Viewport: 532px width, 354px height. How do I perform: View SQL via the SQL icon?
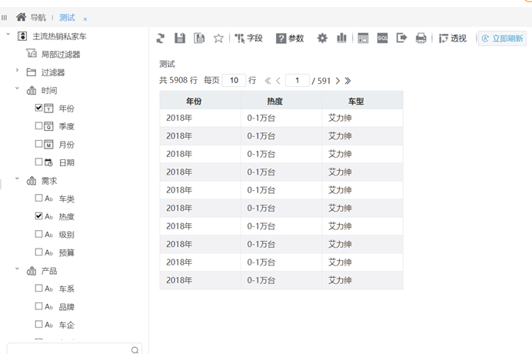[x=382, y=38]
